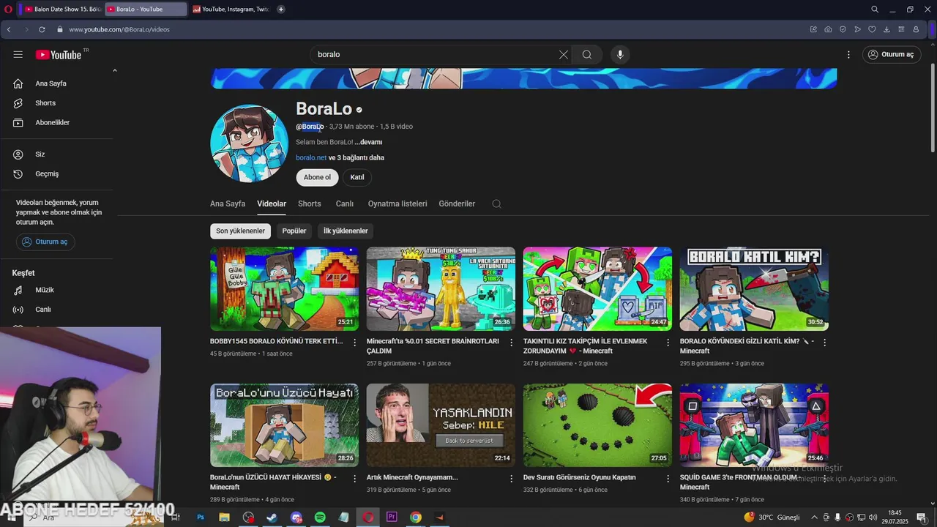The width and height of the screenshot is (937, 527).
Task: Click title 'Artık Minecraft Oynayamam...'
Action: (412, 477)
